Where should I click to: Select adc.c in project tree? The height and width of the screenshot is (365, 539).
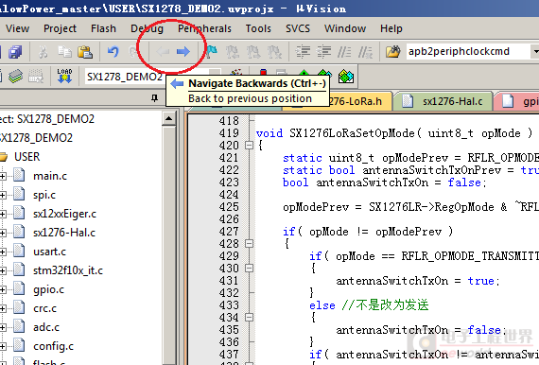46,327
